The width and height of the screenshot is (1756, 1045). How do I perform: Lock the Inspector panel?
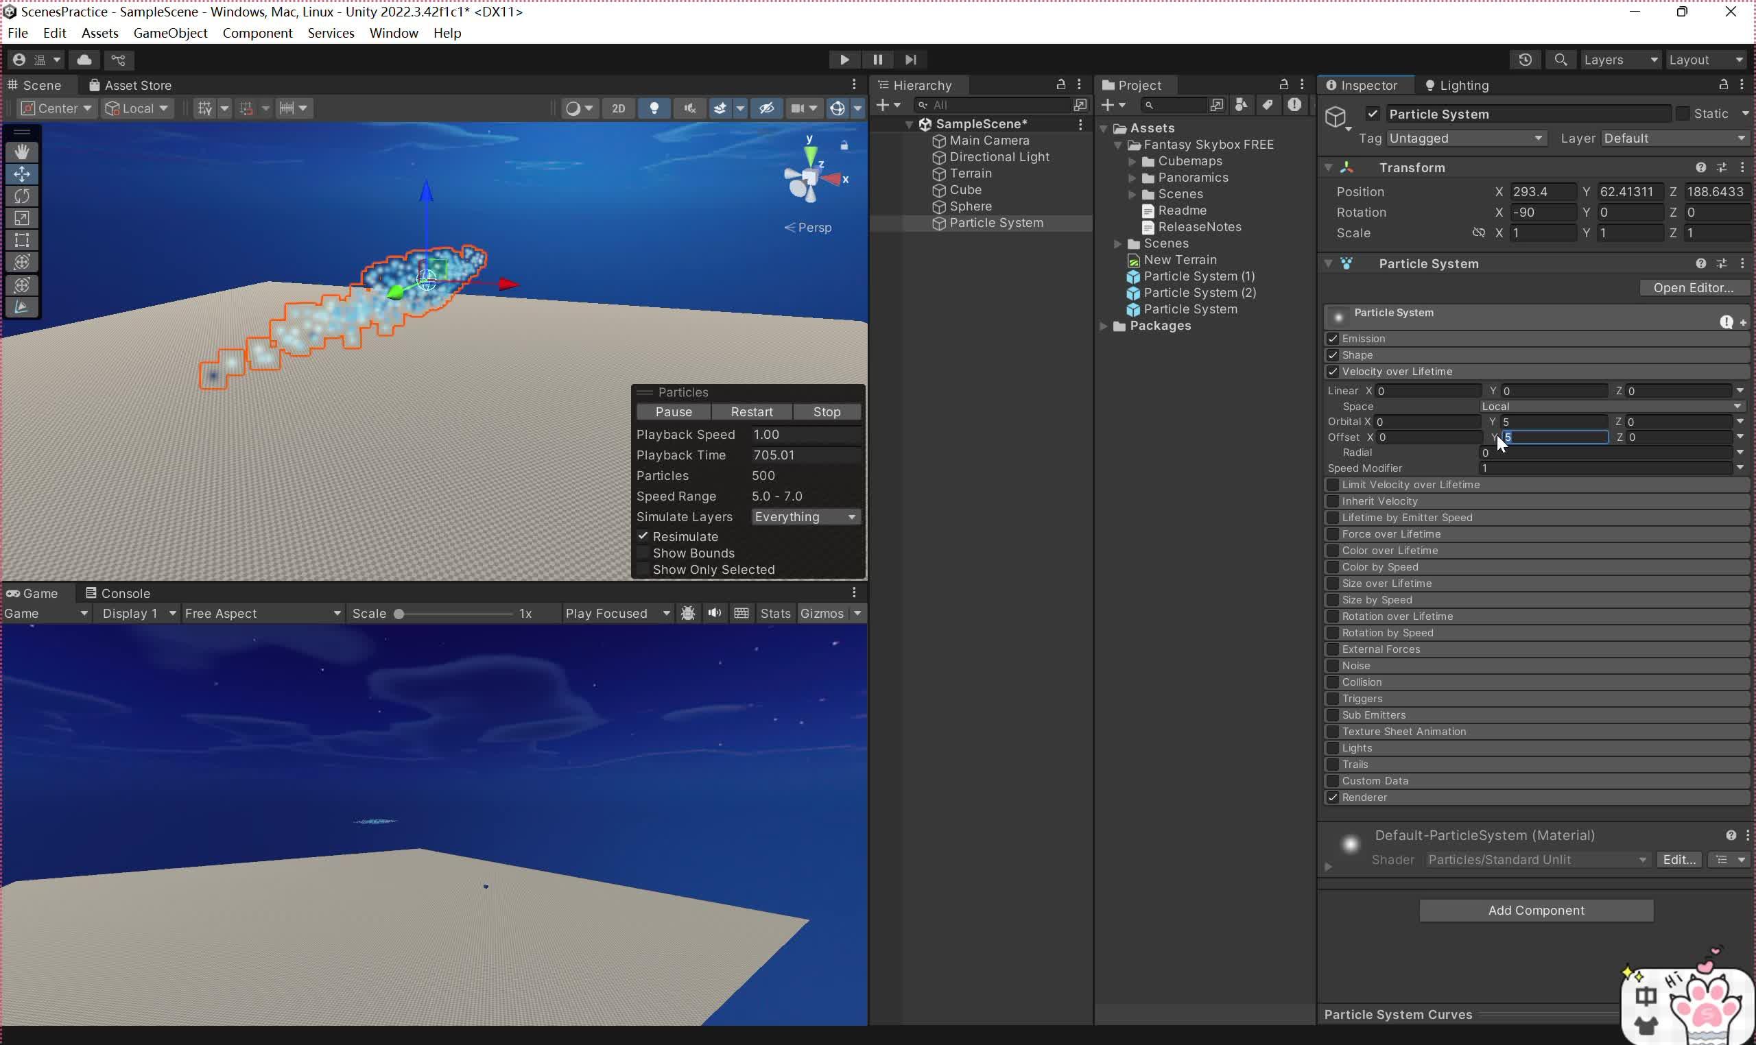click(x=1723, y=84)
